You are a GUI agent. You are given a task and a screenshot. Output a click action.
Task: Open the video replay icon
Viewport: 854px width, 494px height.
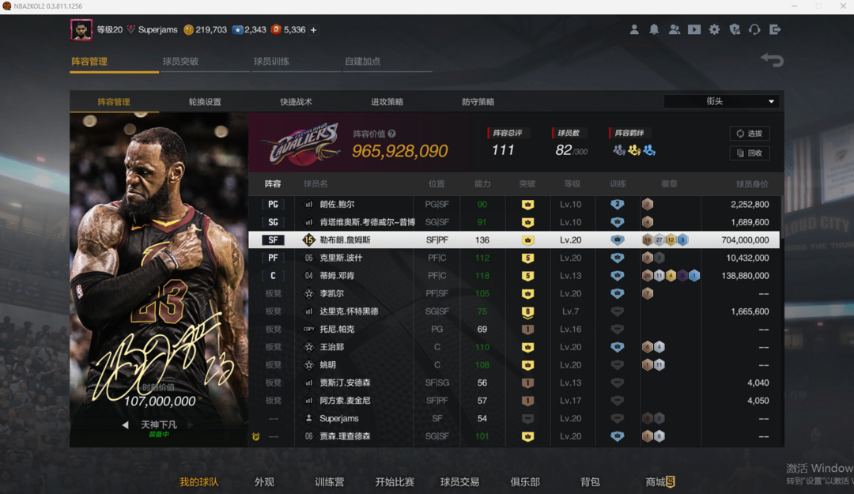694,29
